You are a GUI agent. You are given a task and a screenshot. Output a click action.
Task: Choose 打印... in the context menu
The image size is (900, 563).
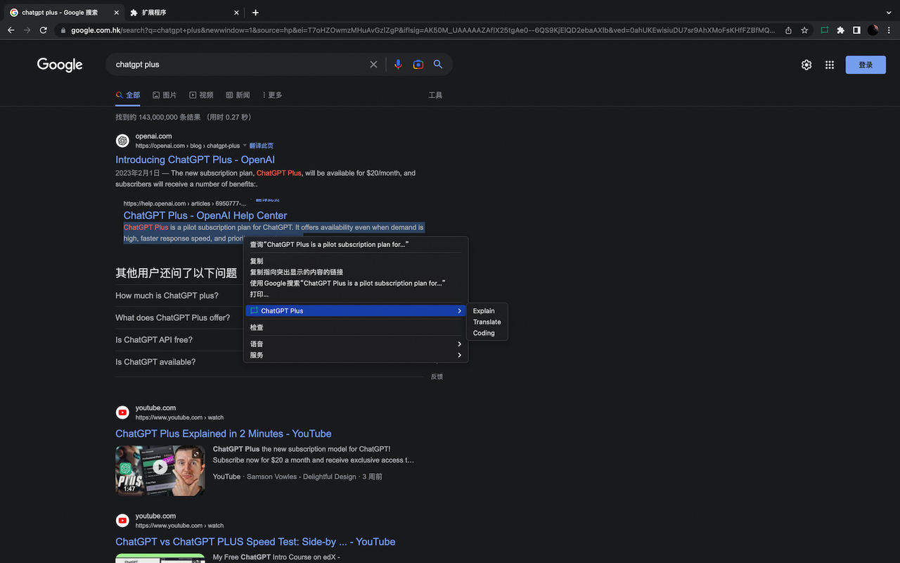[x=356, y=294]
